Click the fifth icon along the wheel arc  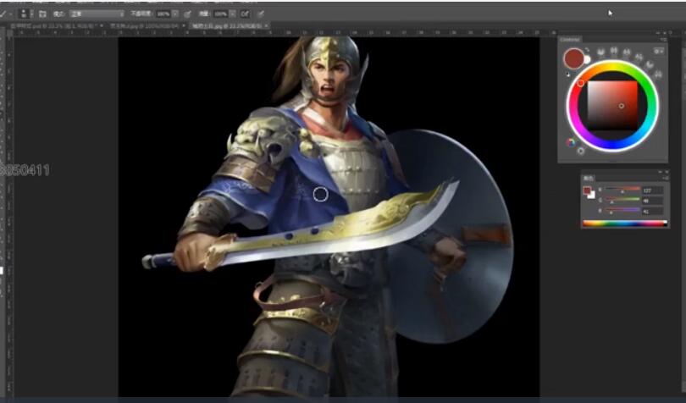pyautogui.click(x=650, y=64)
